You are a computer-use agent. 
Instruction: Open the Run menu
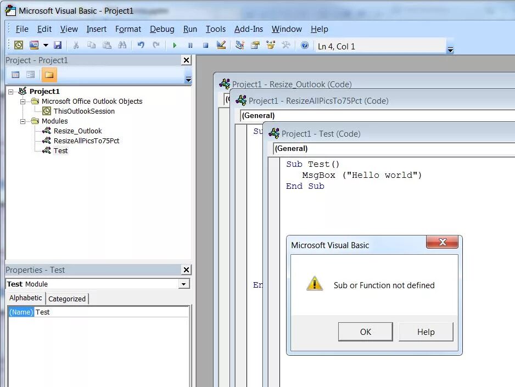190,29
